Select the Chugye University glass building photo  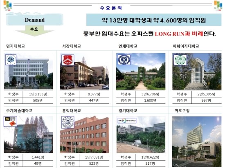point(28,134)
